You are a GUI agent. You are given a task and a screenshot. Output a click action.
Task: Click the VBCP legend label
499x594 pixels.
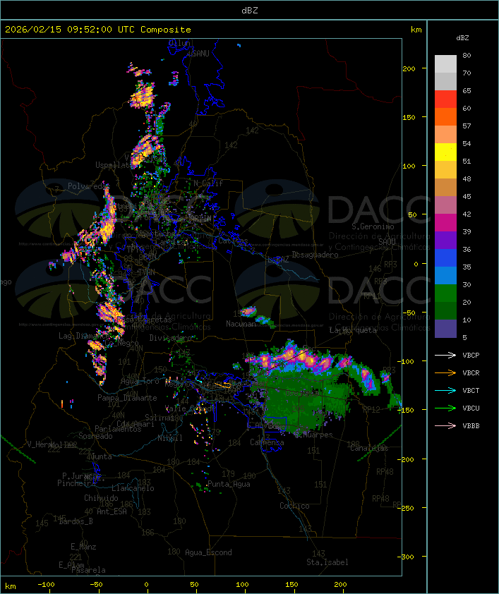(471, 356)
